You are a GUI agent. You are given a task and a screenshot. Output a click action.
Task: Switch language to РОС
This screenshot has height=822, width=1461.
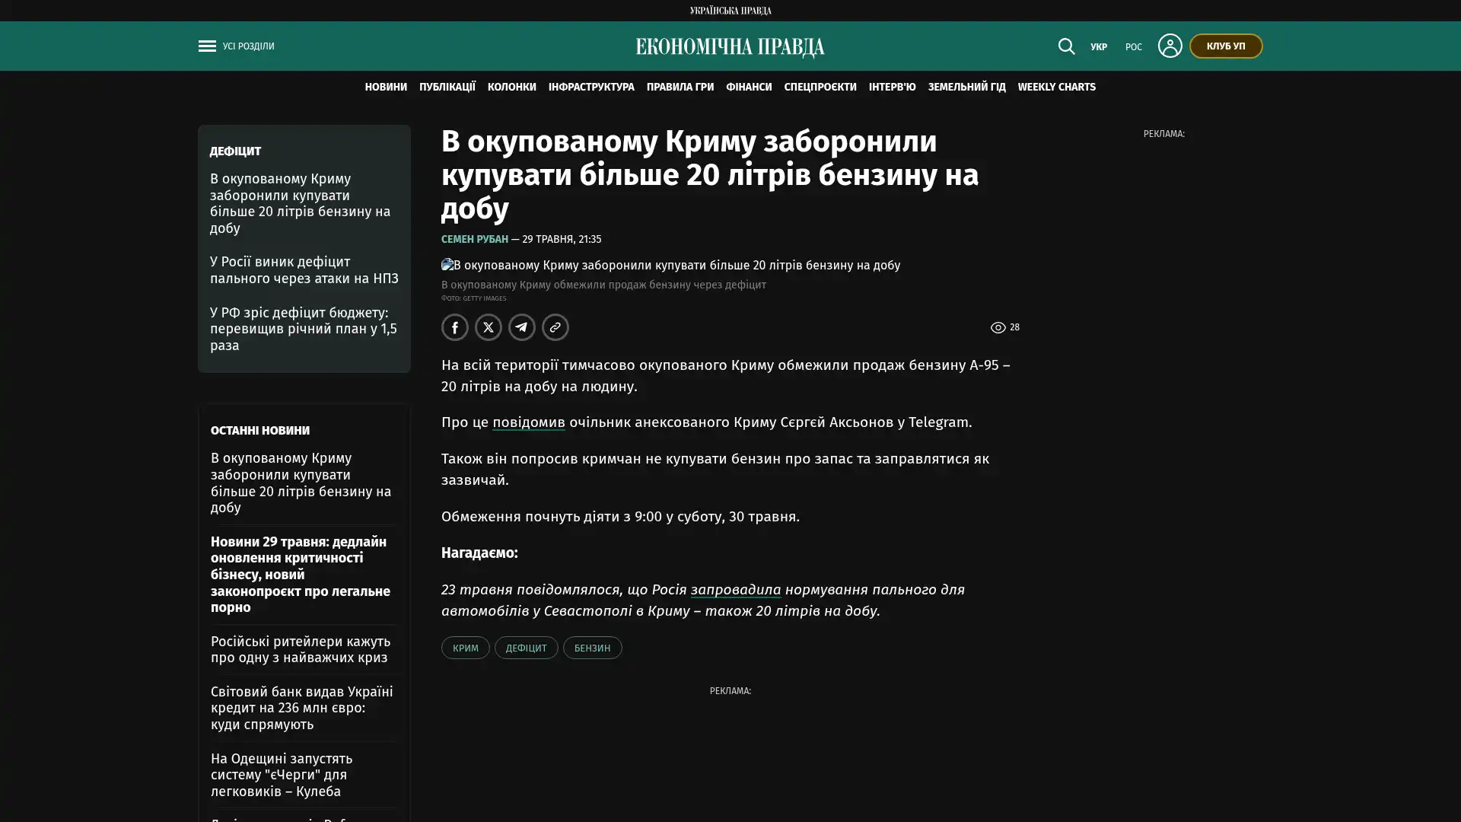(x=1134, y=47)
